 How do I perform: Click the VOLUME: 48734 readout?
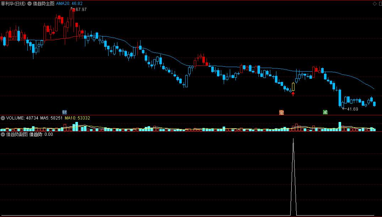tap(22, 118)
